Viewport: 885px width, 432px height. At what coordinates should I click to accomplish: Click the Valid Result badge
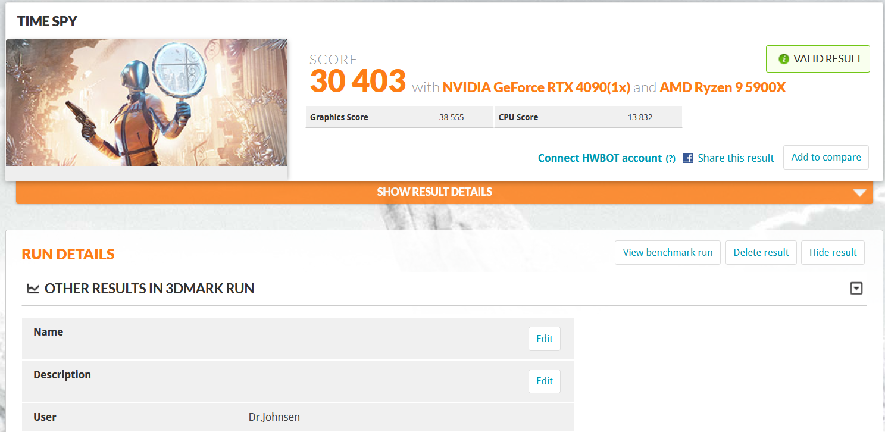tap(818, 59)
